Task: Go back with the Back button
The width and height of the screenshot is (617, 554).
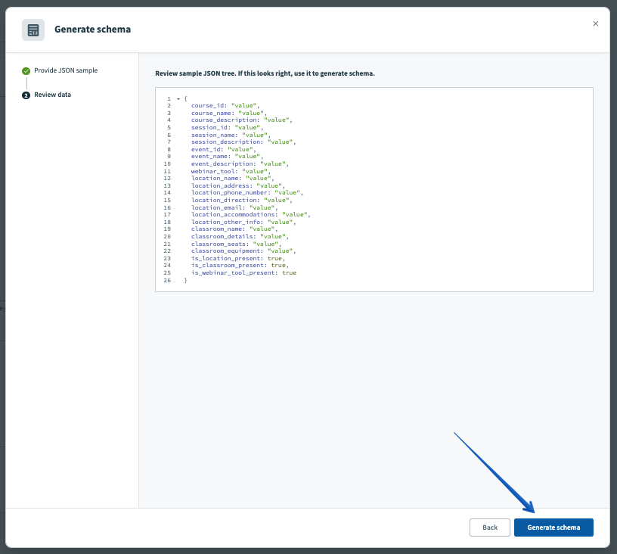Action: (489, 528)
